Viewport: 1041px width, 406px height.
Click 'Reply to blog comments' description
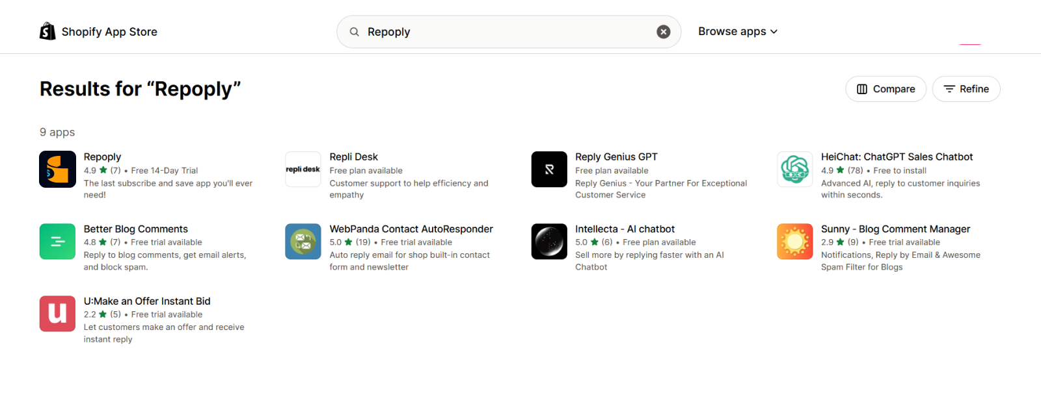coord(165,261)
